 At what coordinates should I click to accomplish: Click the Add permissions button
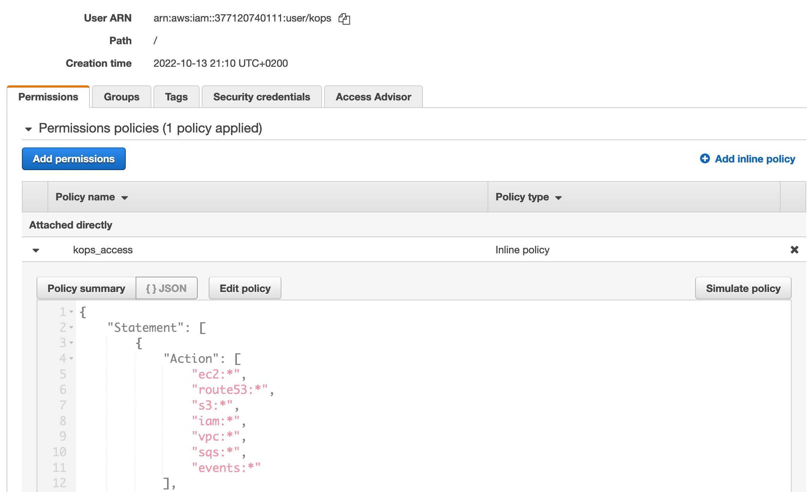coord(74,159)
